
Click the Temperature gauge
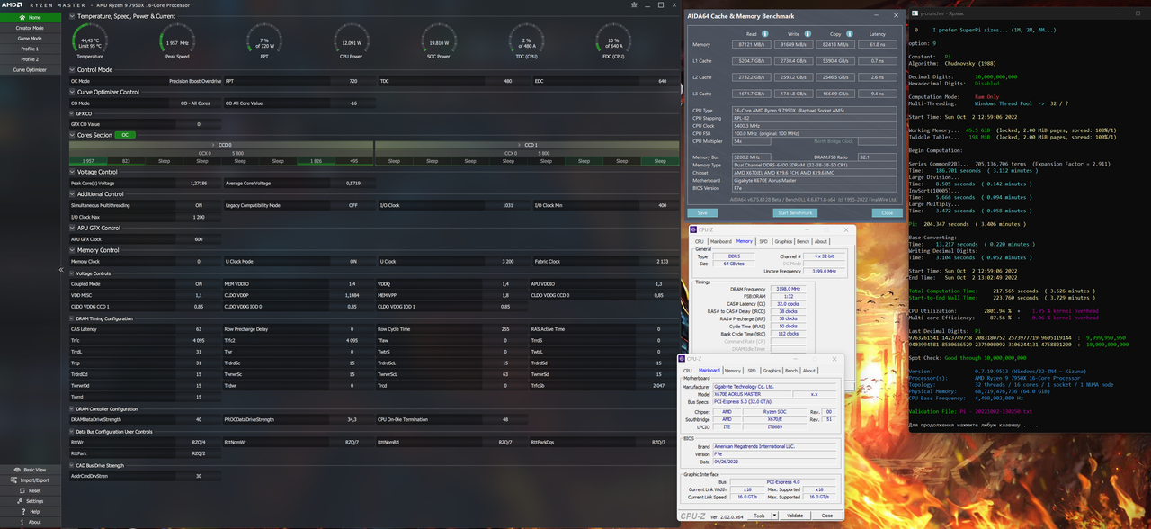(x=90, y=41)
